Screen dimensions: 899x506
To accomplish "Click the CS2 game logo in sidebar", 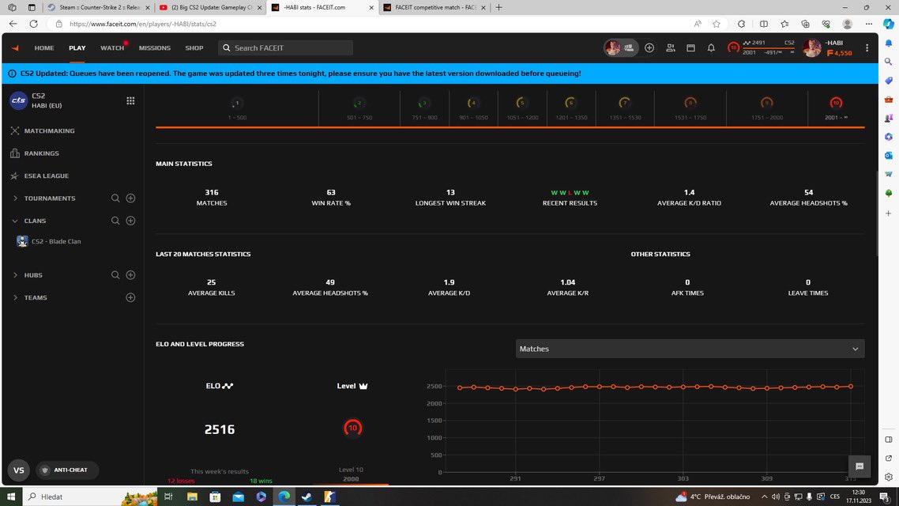I will (x=18, y=100).
